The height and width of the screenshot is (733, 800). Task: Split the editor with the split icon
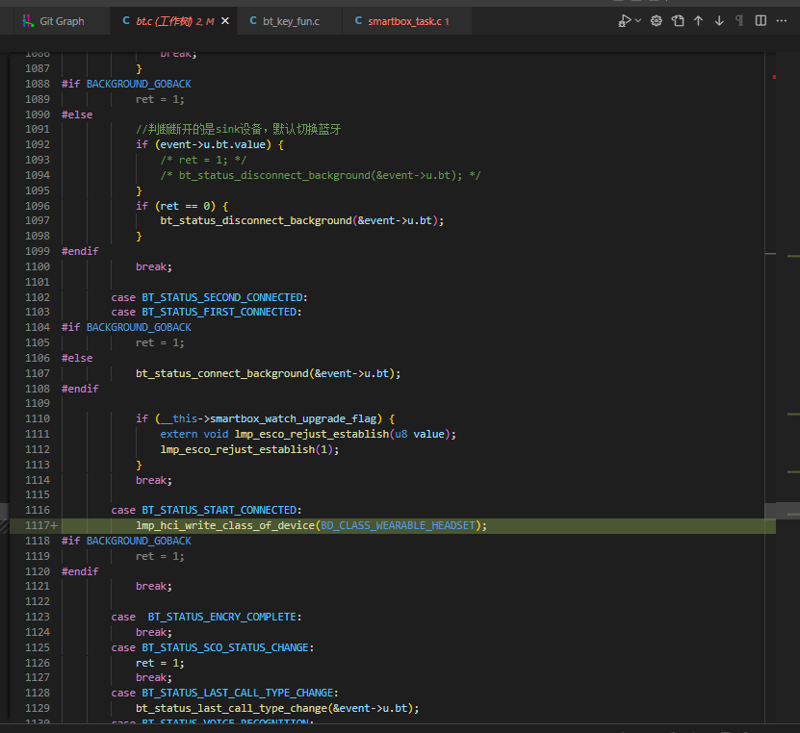coord(761,21)
